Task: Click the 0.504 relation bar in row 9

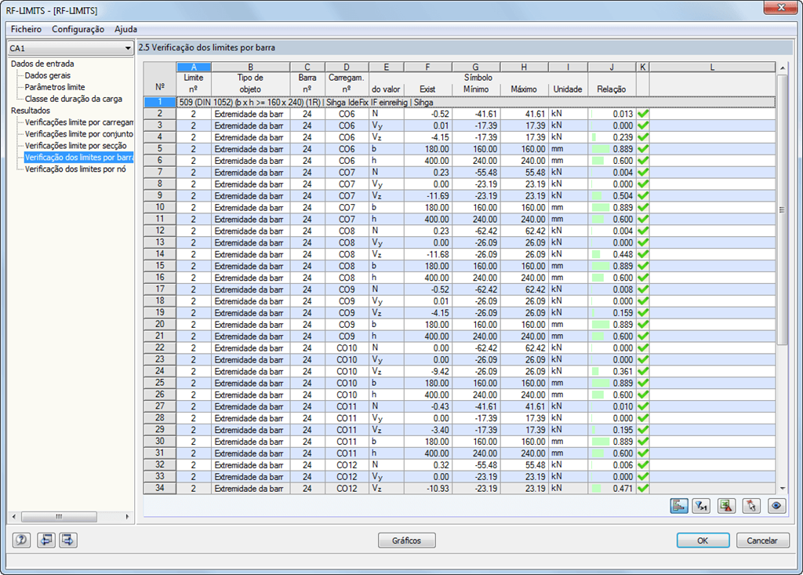Action: tap(596, 196)
